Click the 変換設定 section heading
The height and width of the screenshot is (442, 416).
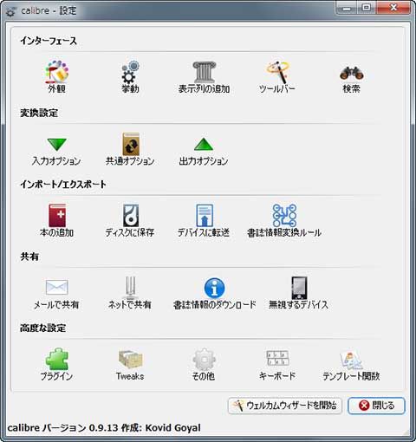coord(39,113)
